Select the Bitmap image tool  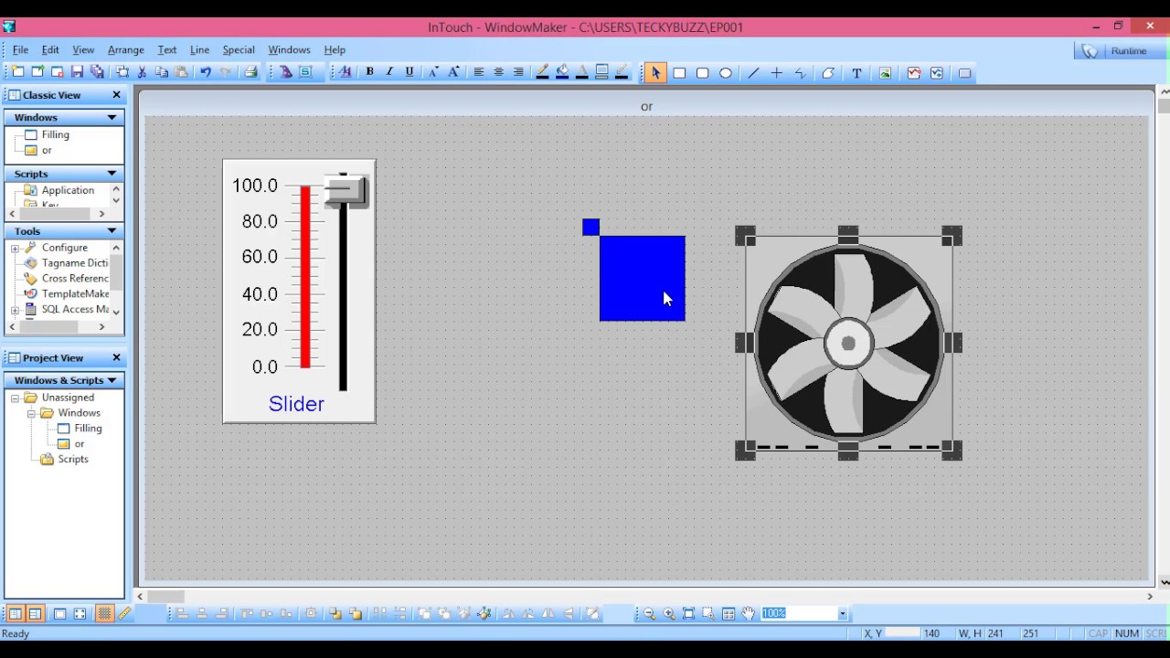pyautogui.click(x=885, y=73)
